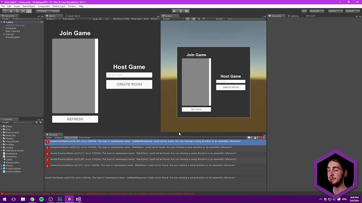
Task: Click the Step frame button
Action: coord(187,11)
